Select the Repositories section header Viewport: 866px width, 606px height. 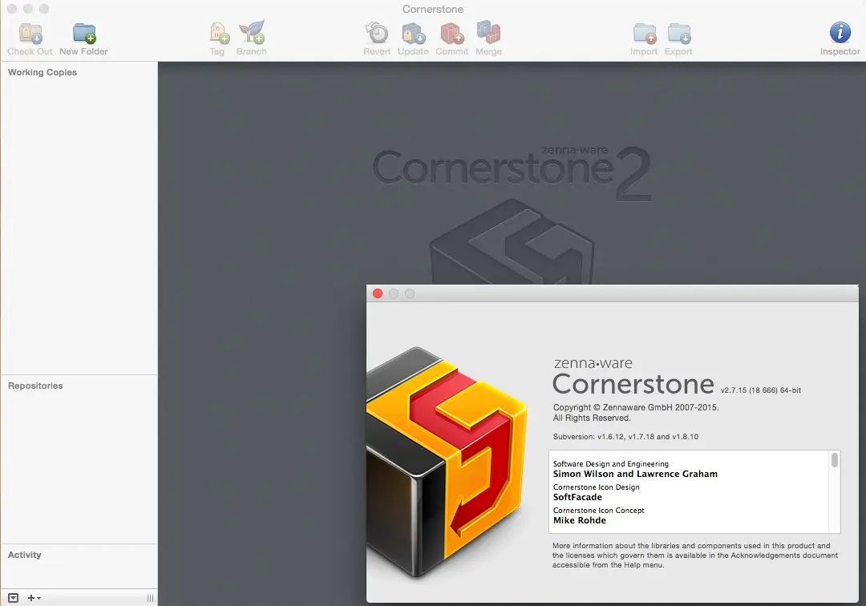point(35,386)
